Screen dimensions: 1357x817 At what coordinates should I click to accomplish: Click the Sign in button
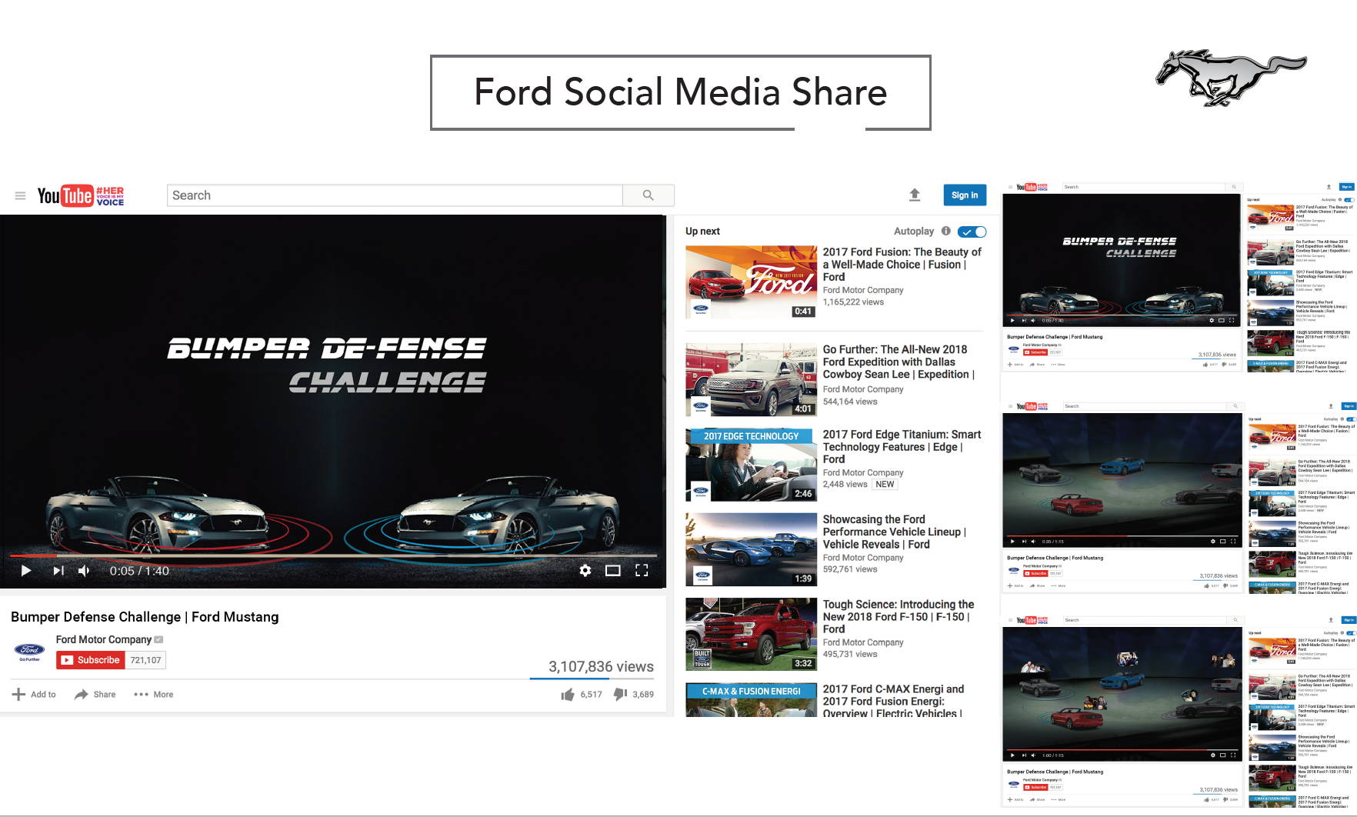point(965,195)
